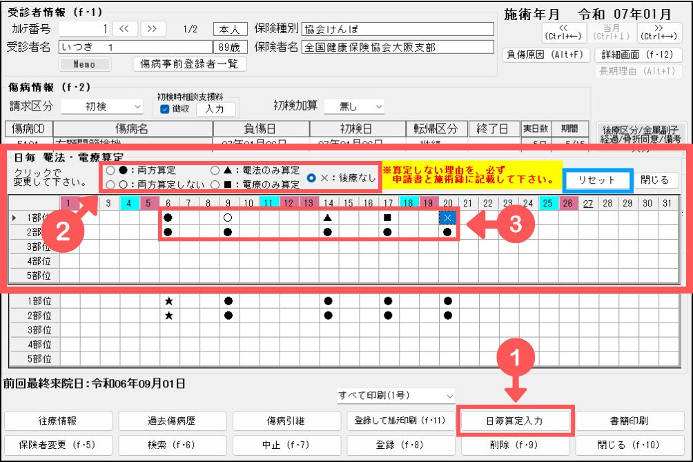The width and height of the screenshot is (693, 462).
Task: Uncheck the 徴収 checkbox
Action: point(164,109)
